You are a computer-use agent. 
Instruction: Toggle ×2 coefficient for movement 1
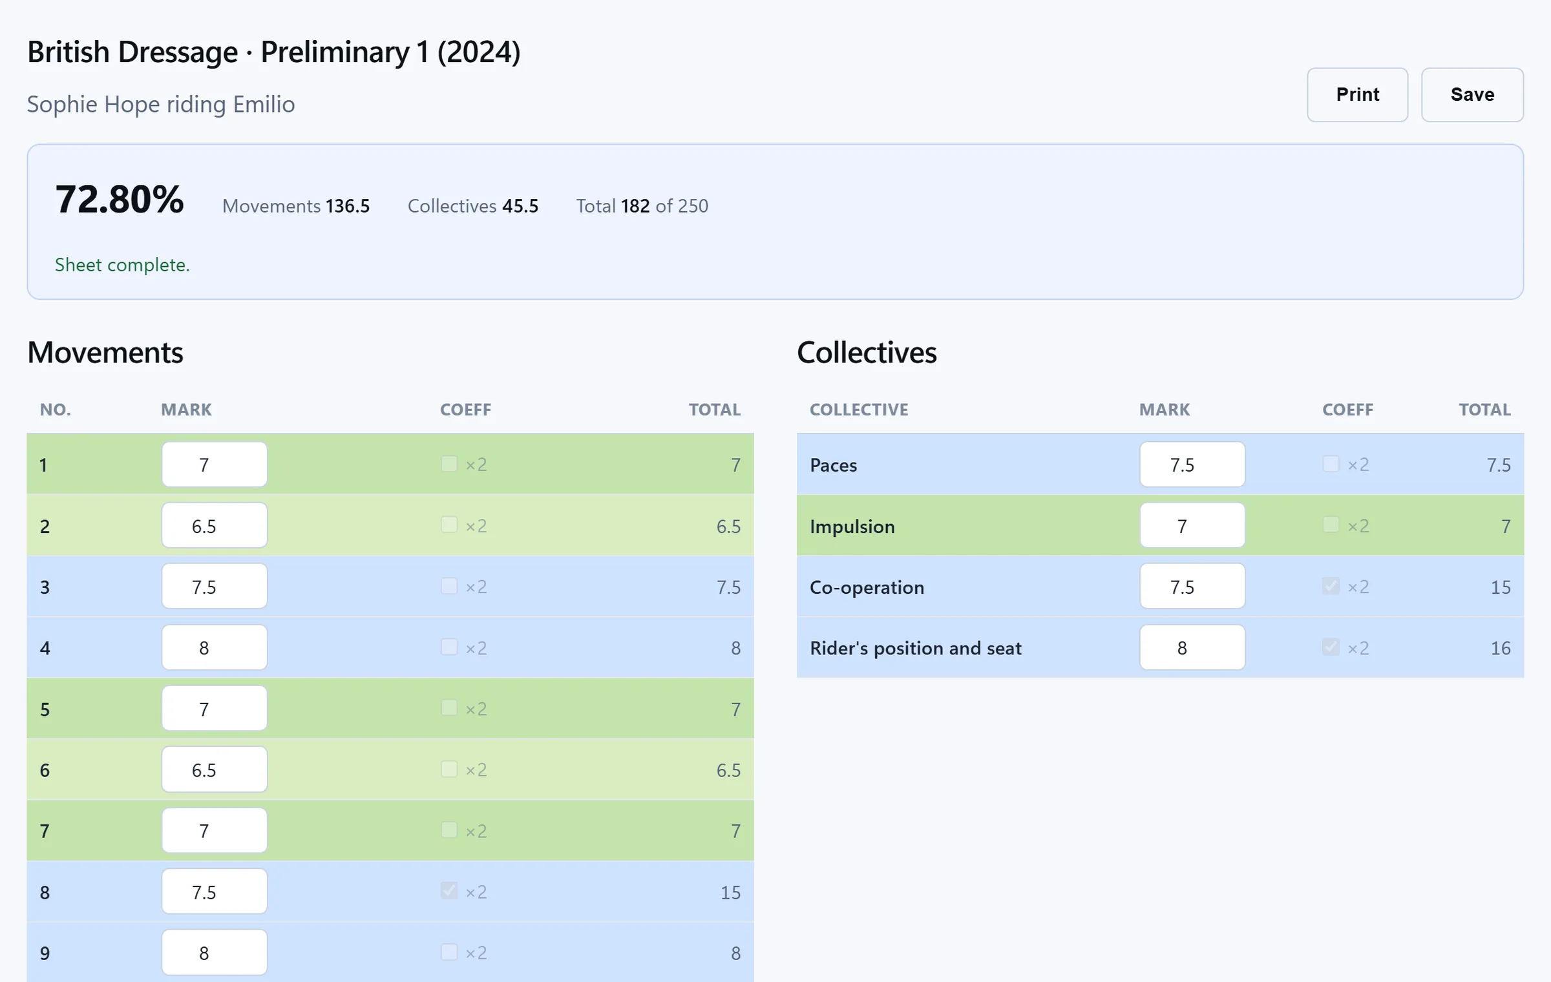[x=449, y=464]
